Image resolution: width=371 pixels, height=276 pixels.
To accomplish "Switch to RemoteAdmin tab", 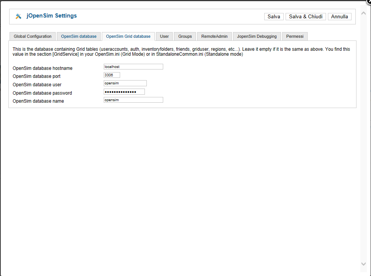I will [x=214, y=37].
